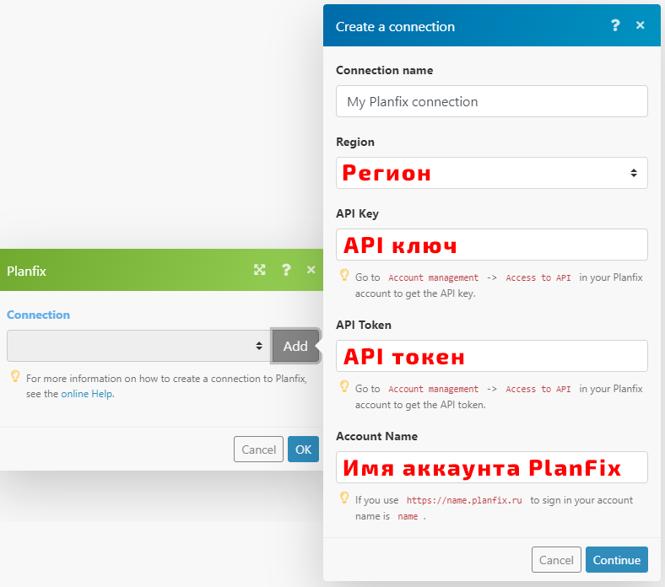
Task: Click the lightbulb hint in Planfix panel
Action: tap(15, 376)
